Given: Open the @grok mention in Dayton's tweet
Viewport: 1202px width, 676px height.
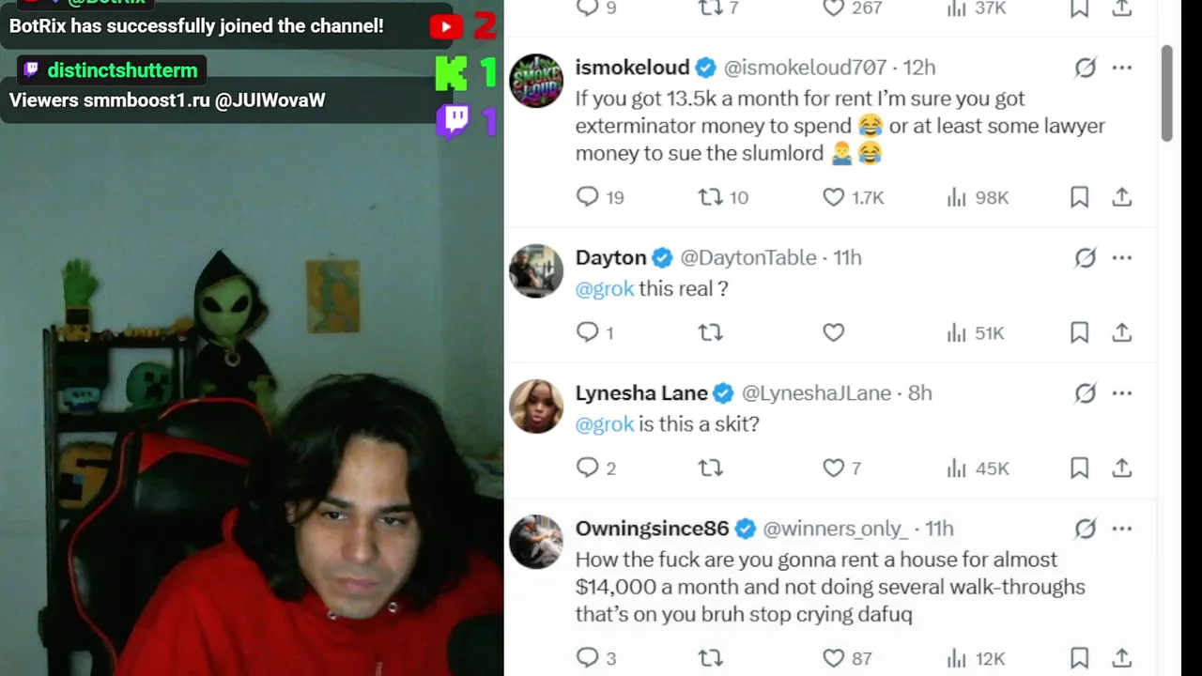Looking at the screenshot, I should (605, 289).
